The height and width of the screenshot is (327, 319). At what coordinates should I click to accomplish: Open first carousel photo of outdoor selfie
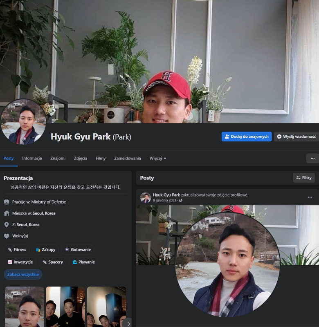[24, 307]
